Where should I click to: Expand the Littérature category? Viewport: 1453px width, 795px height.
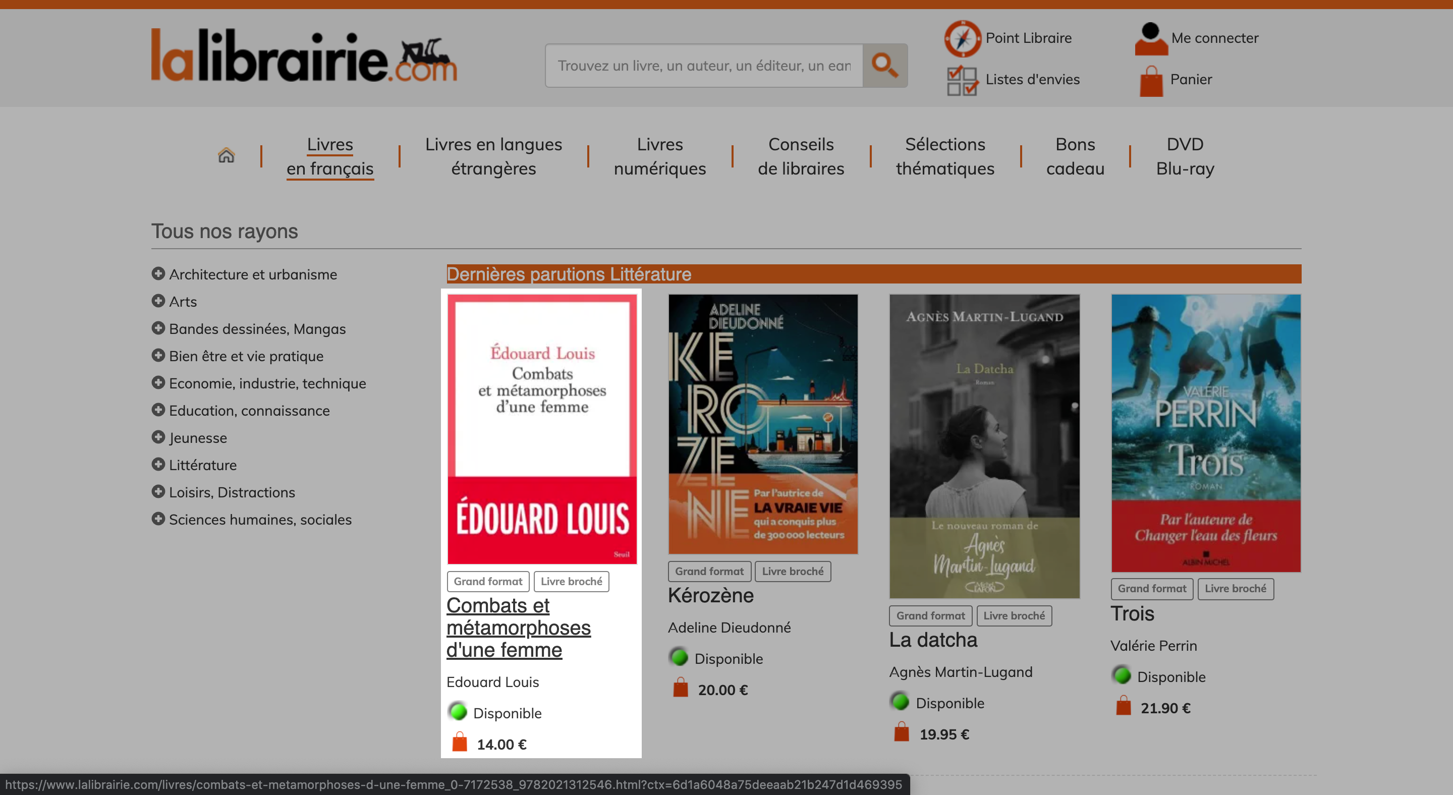tap(158, 464)
